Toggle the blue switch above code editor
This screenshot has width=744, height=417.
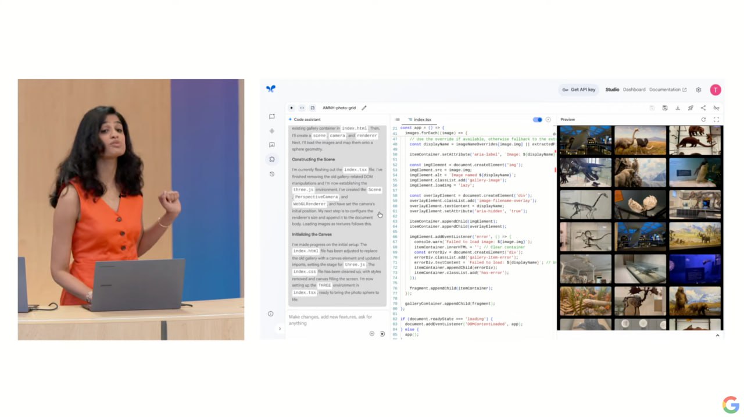[537, 120]
